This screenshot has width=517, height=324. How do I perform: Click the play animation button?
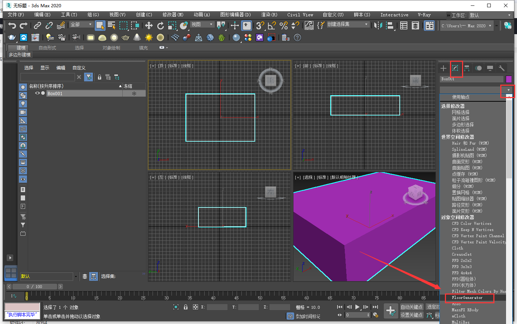point(357,307)
